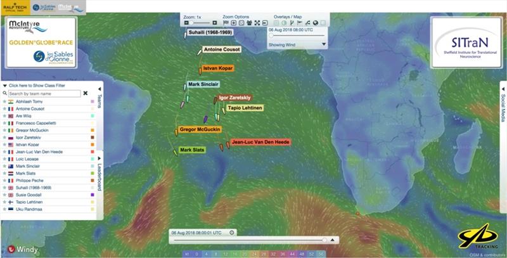Image resolution: width=507 pixels, height=258 pixels.
Task: Select Francesco Cappelletti in team list
Action: (36, 123)
